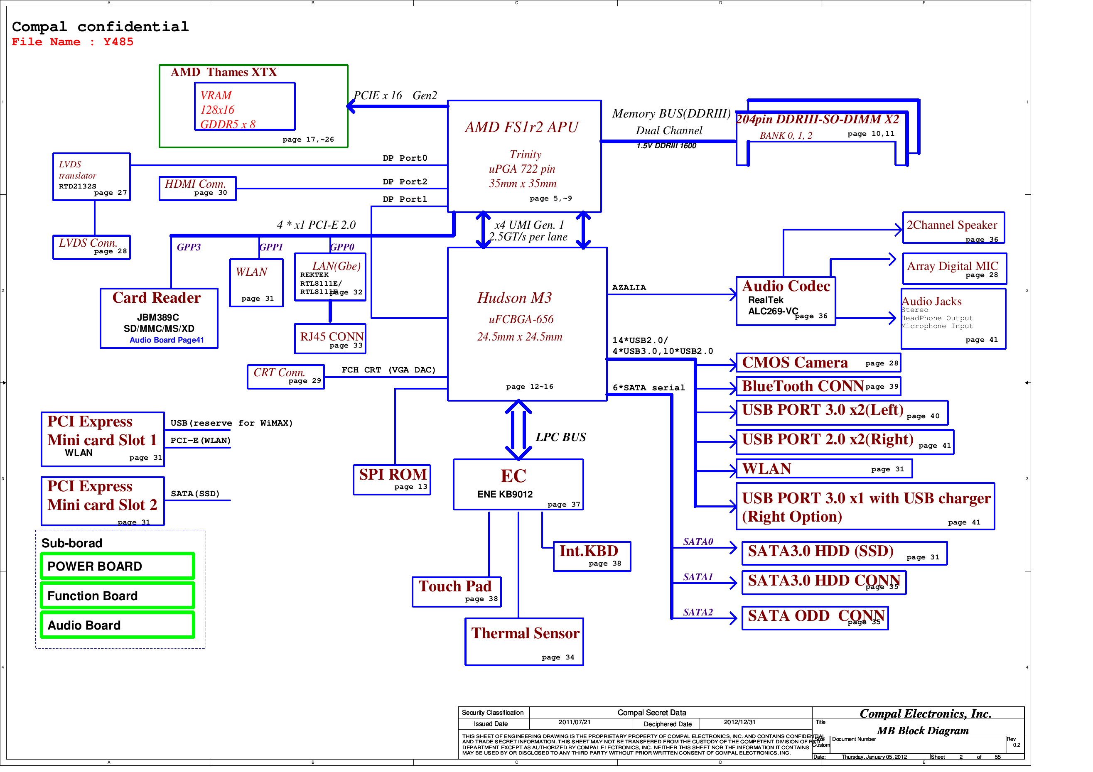Click the 'SATA(SSD)' label
Screen dimensions: 1093x772
pos(195,494)
